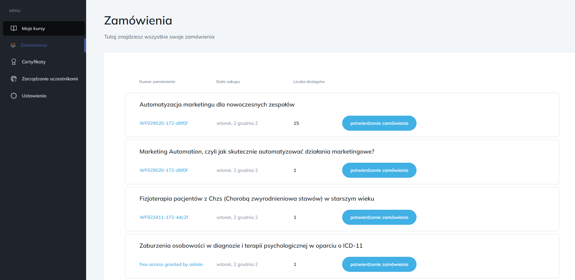
Task: Click order confirmation for Automatyzacja marketingu course
Action: coord(379,123)
